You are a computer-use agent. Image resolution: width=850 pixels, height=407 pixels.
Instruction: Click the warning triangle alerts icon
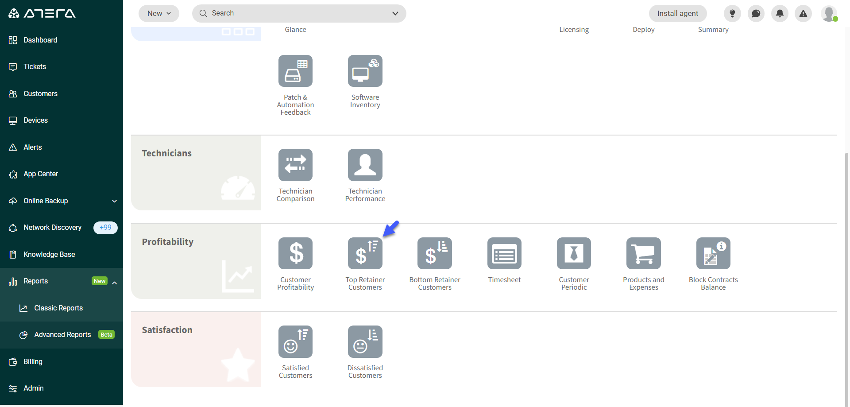click(x=803, y=14)
